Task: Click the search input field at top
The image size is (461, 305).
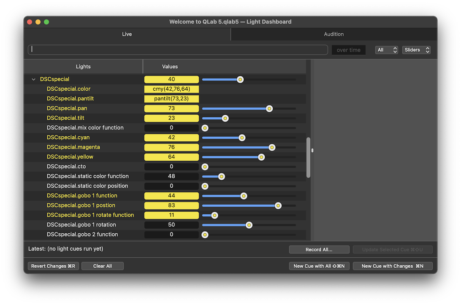Action: 177,49
